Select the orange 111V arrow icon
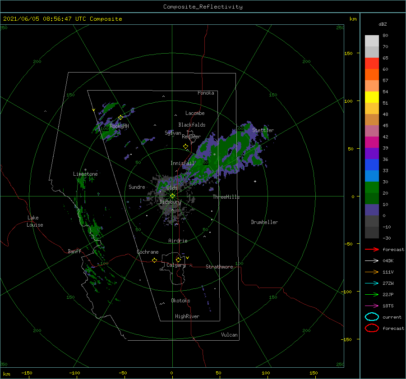The height and width of the screenshot is (379, 406). click(x=372, y=272)
